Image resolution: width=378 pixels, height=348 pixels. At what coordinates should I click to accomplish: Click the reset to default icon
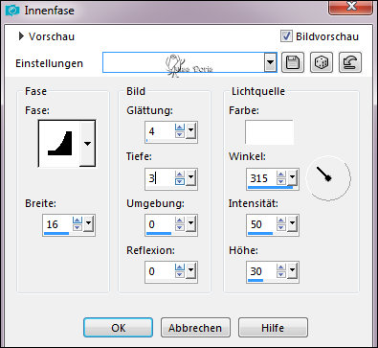[x=350, y=62]
